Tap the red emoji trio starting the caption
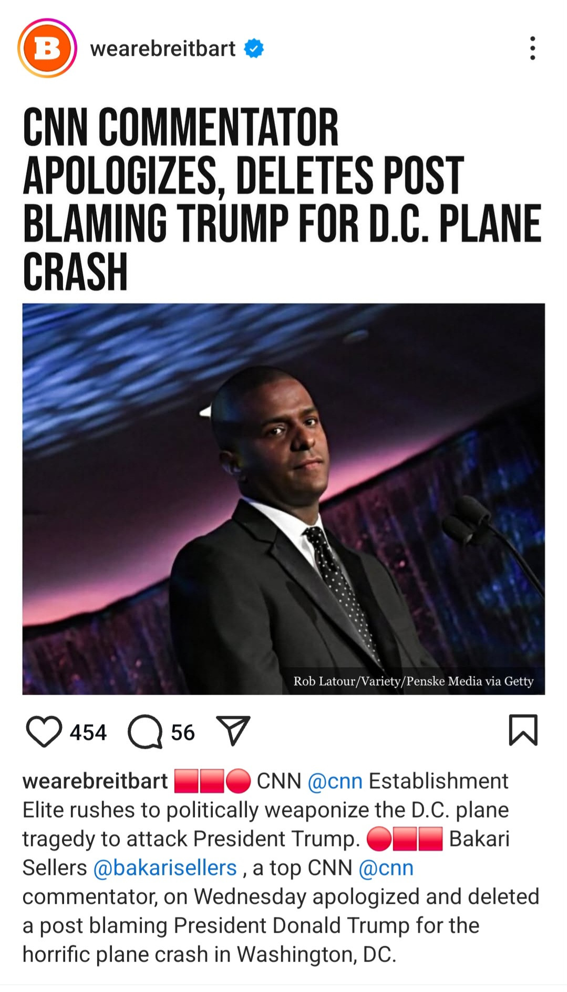 coord(212,781)
